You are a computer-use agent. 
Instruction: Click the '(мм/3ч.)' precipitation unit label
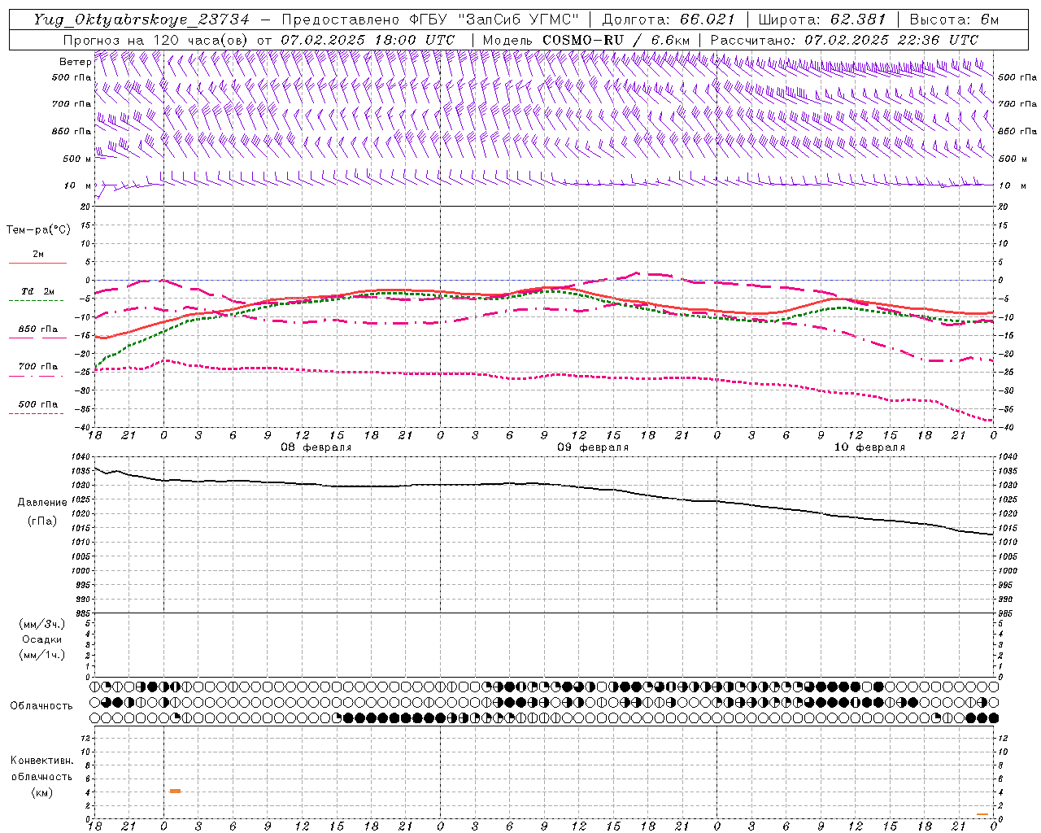[x=42, y=624]
